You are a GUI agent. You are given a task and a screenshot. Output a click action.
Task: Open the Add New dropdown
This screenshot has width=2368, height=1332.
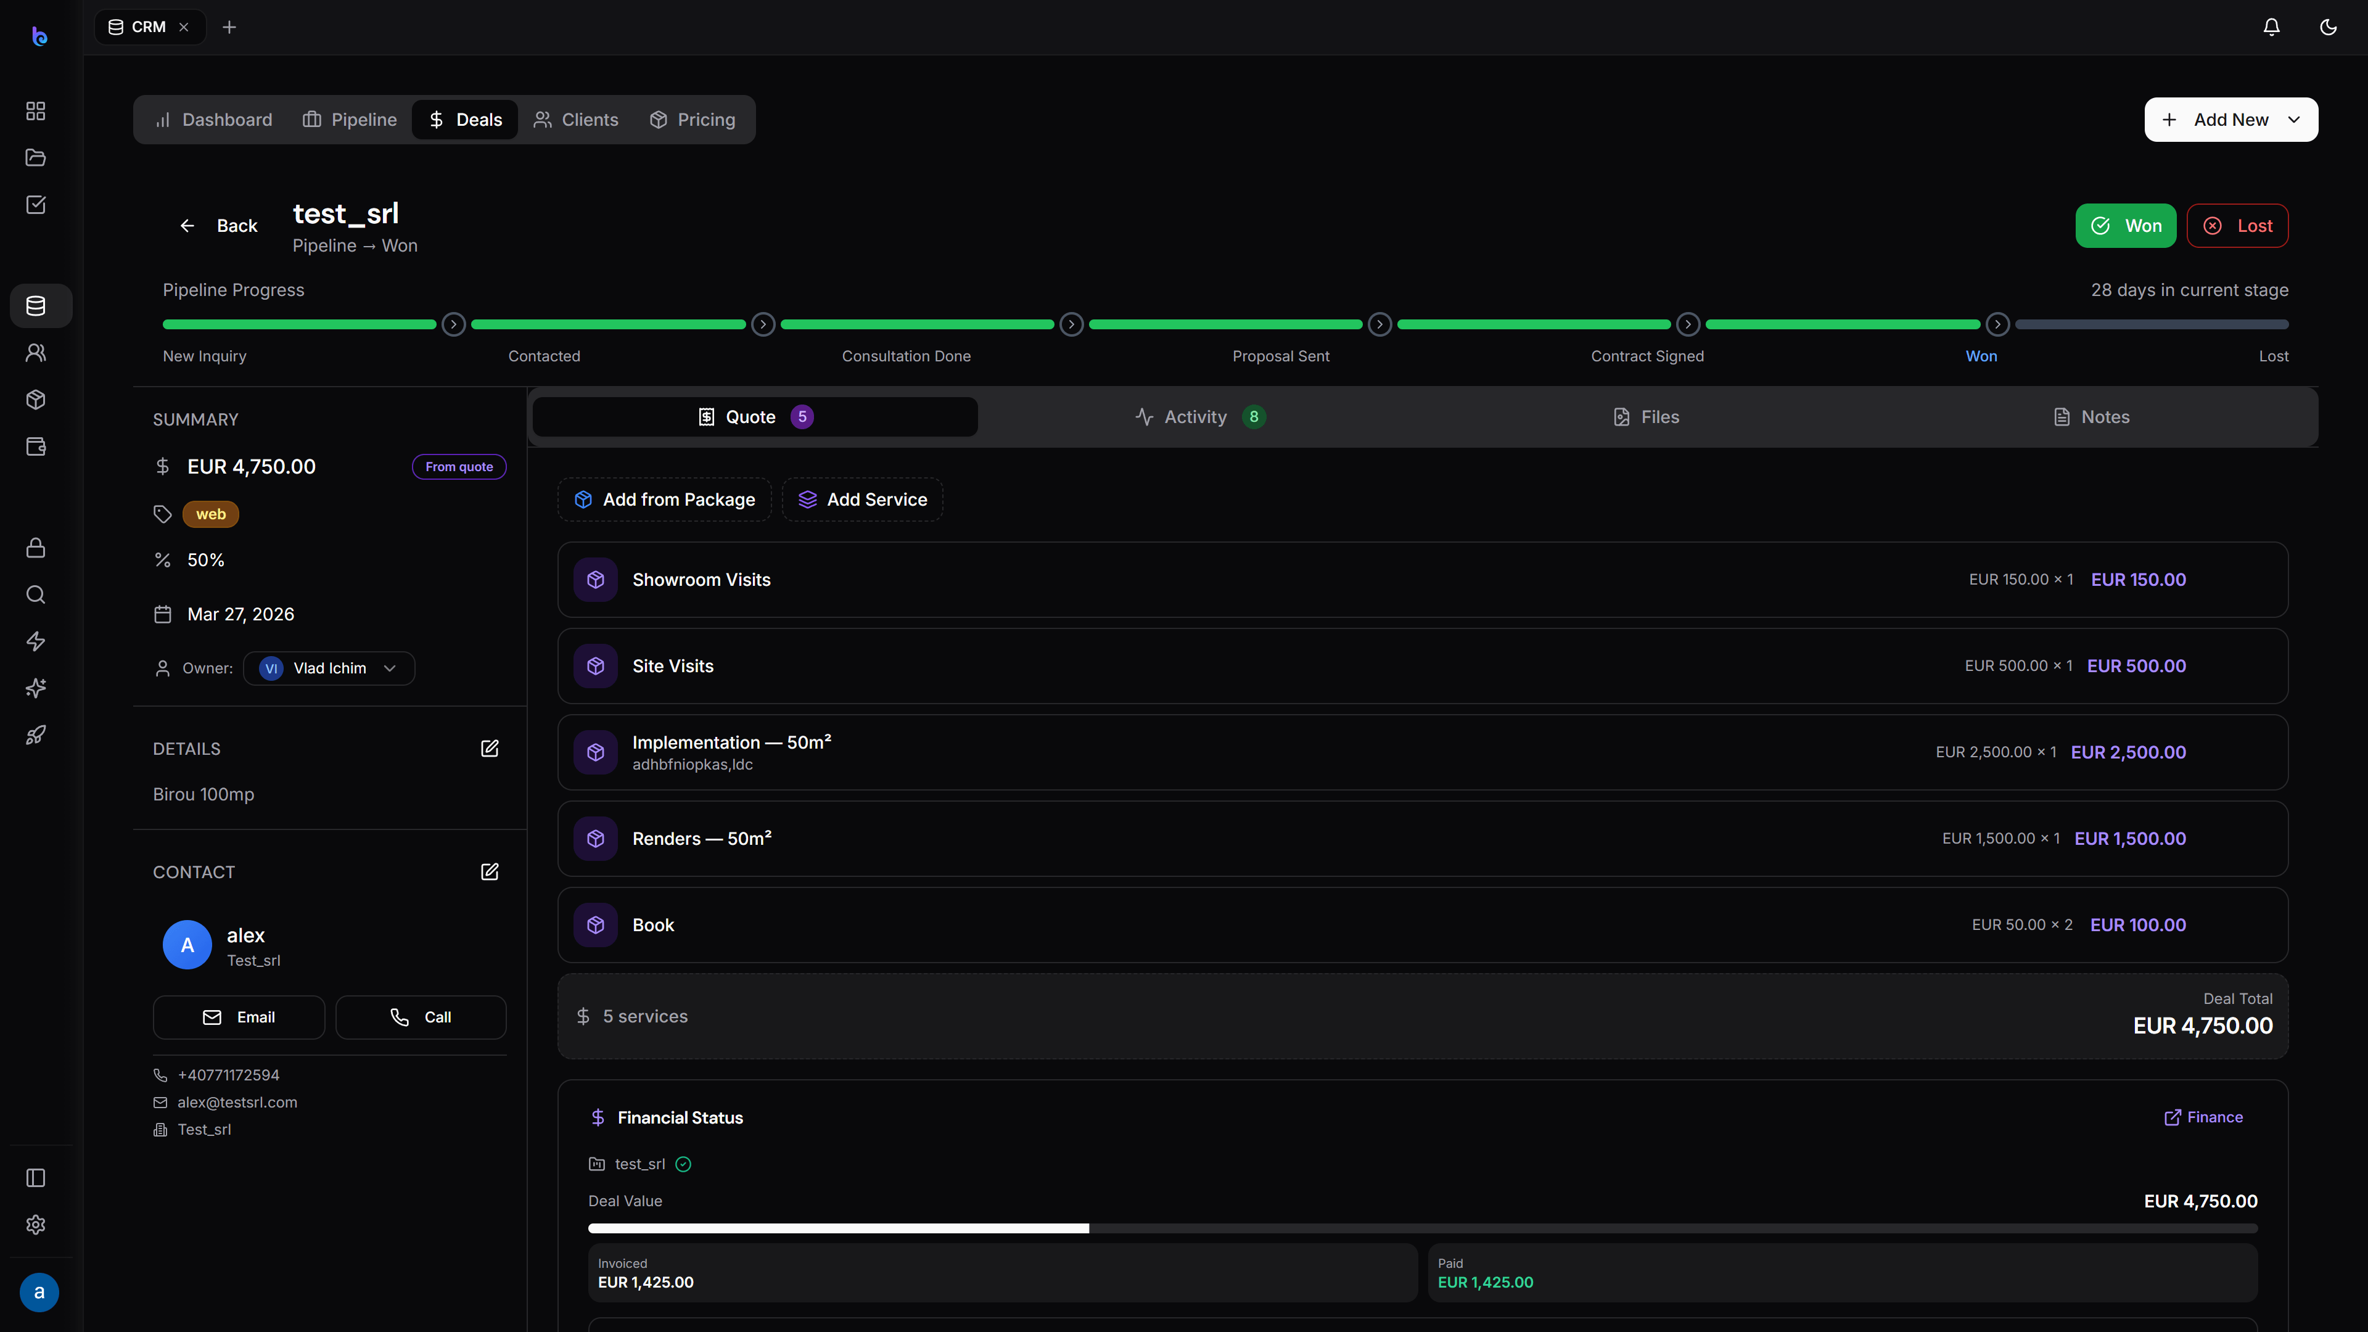[x=2231, y=120]
